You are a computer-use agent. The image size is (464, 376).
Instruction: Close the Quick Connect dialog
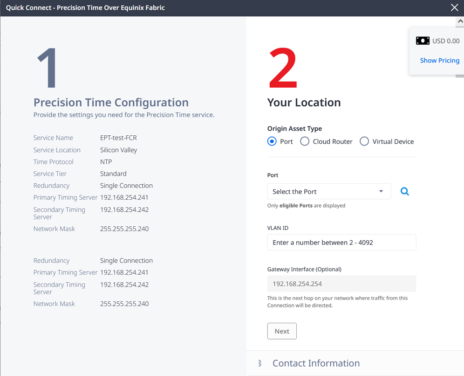(x=455, y=7)
